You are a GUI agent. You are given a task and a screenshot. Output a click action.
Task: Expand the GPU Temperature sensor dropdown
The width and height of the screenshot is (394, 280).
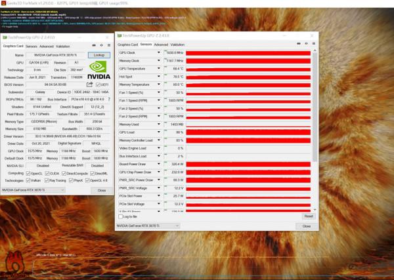click(x=158, y=68)
